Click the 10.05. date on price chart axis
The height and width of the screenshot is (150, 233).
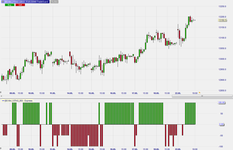pos(31,93)
